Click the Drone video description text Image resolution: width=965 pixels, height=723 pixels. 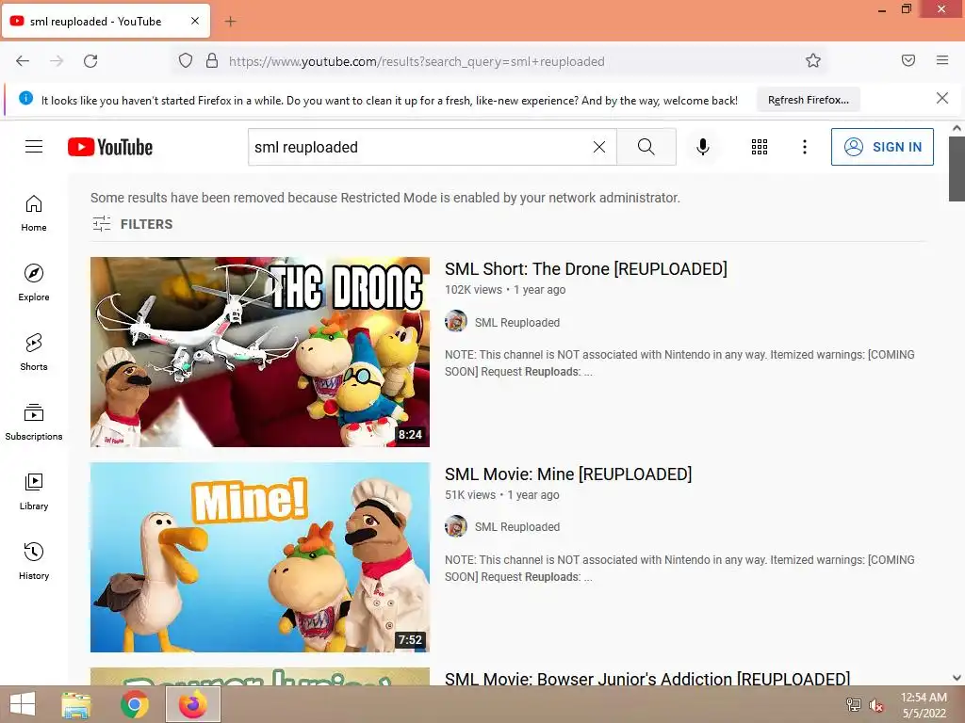click(679, 362)
